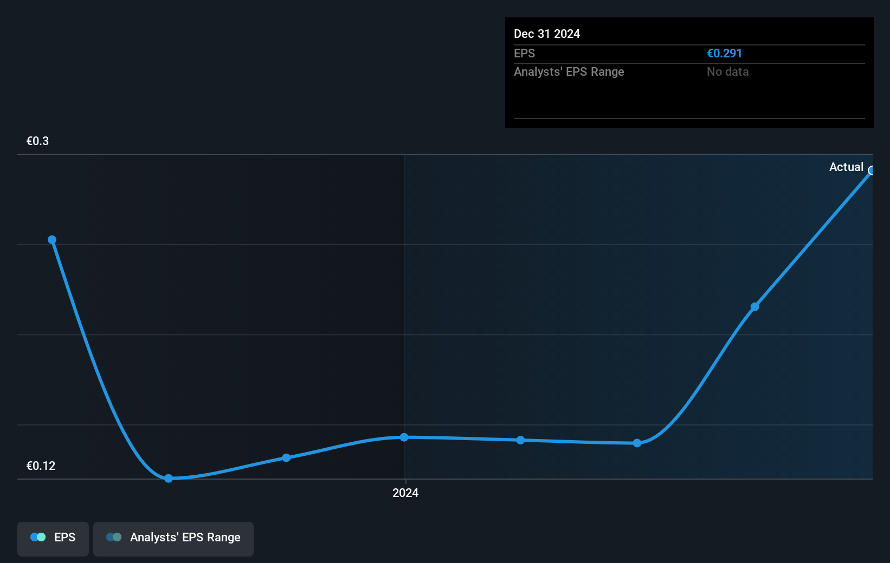Select the Dec 31 2024 Actual data point
Viewport: 890px width, 563px height.
(872, 171)
